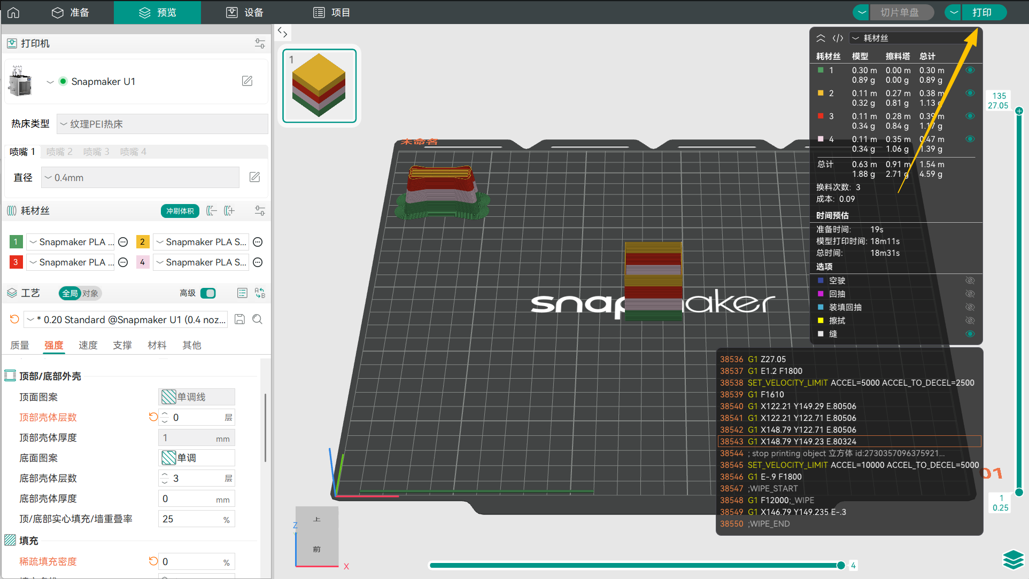Show 空驶 travel moves in preview
The height and width of the screenshot is (579, 1029).
pyautogui.click(x=970, y=280)
